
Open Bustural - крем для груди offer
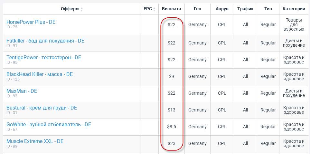(42, 108)
